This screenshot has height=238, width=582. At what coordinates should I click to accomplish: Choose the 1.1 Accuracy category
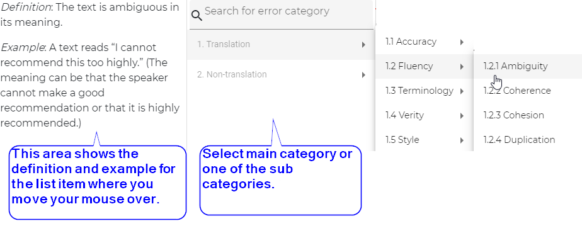425,42
